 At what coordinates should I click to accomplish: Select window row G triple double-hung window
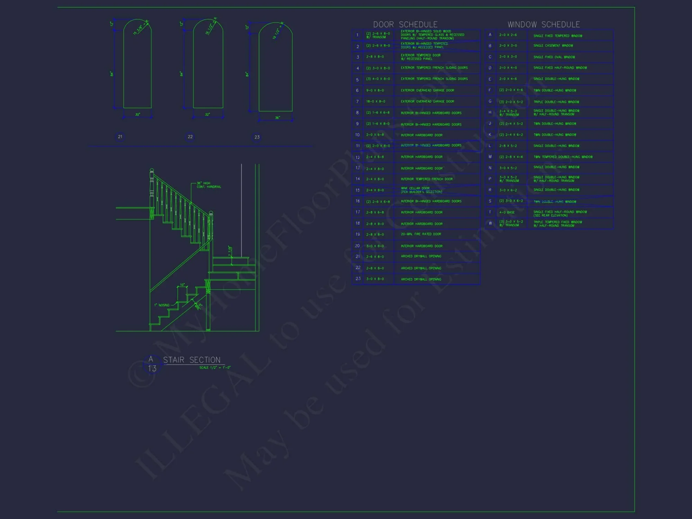pos(556,102)
